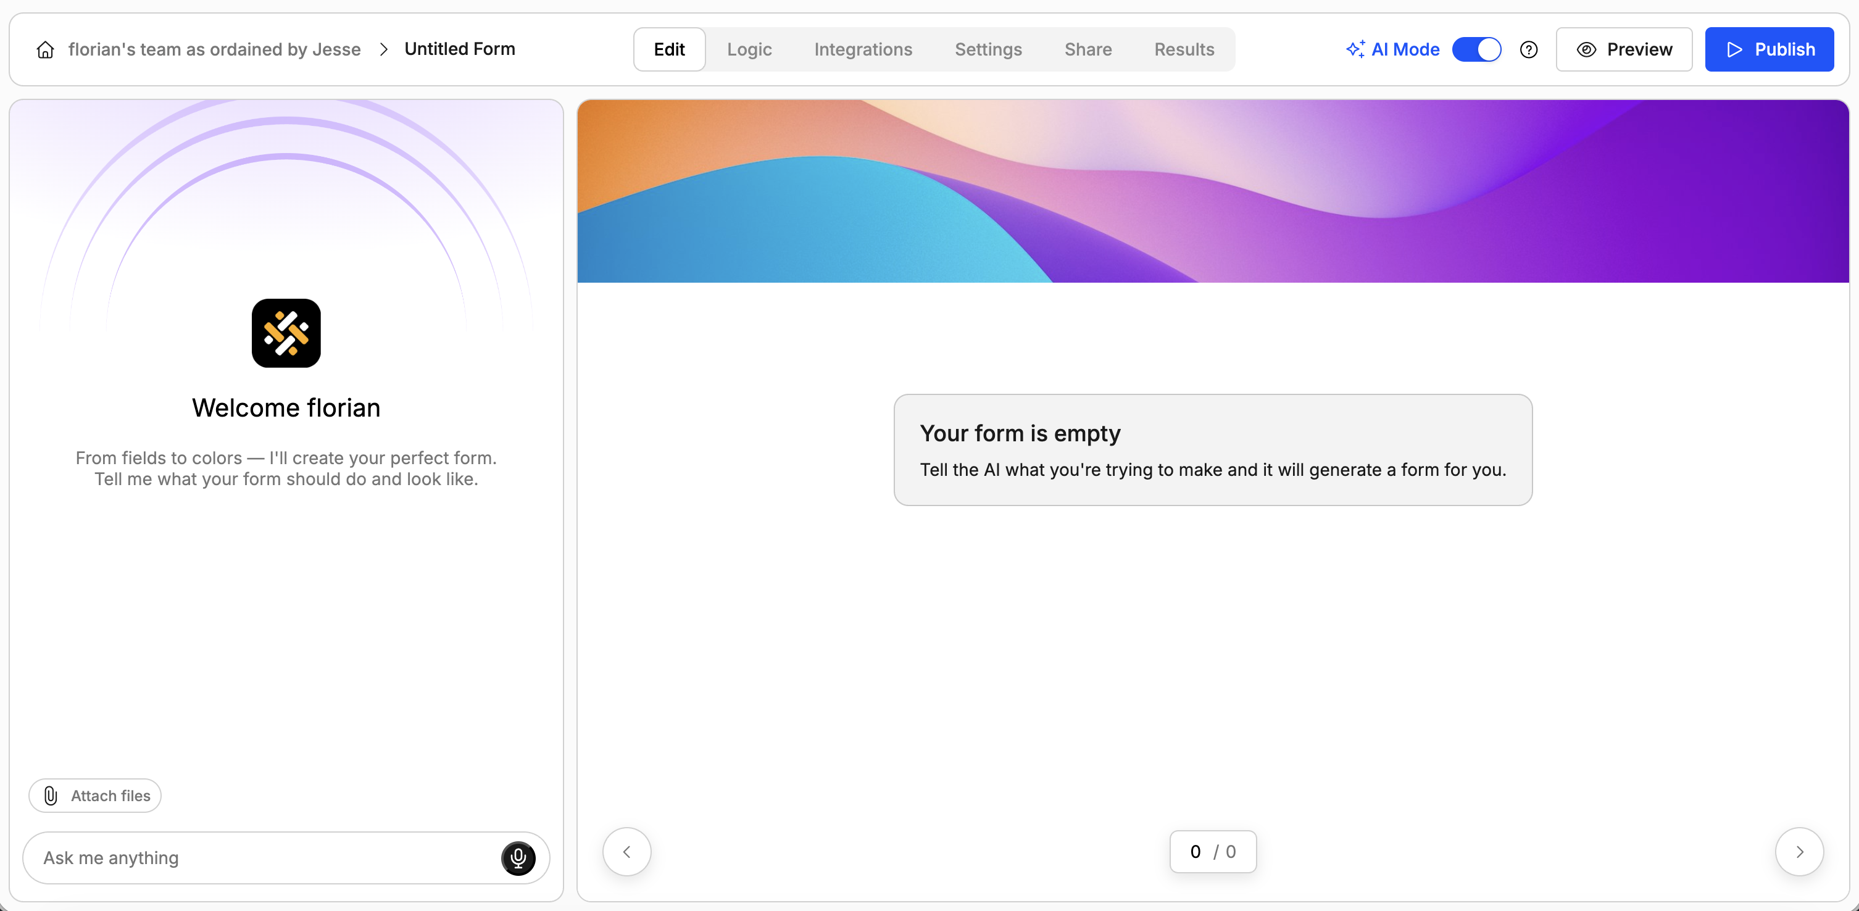1859x911 pixels.
Task: Click the Publish button
Action: (x=1770, y=49)
